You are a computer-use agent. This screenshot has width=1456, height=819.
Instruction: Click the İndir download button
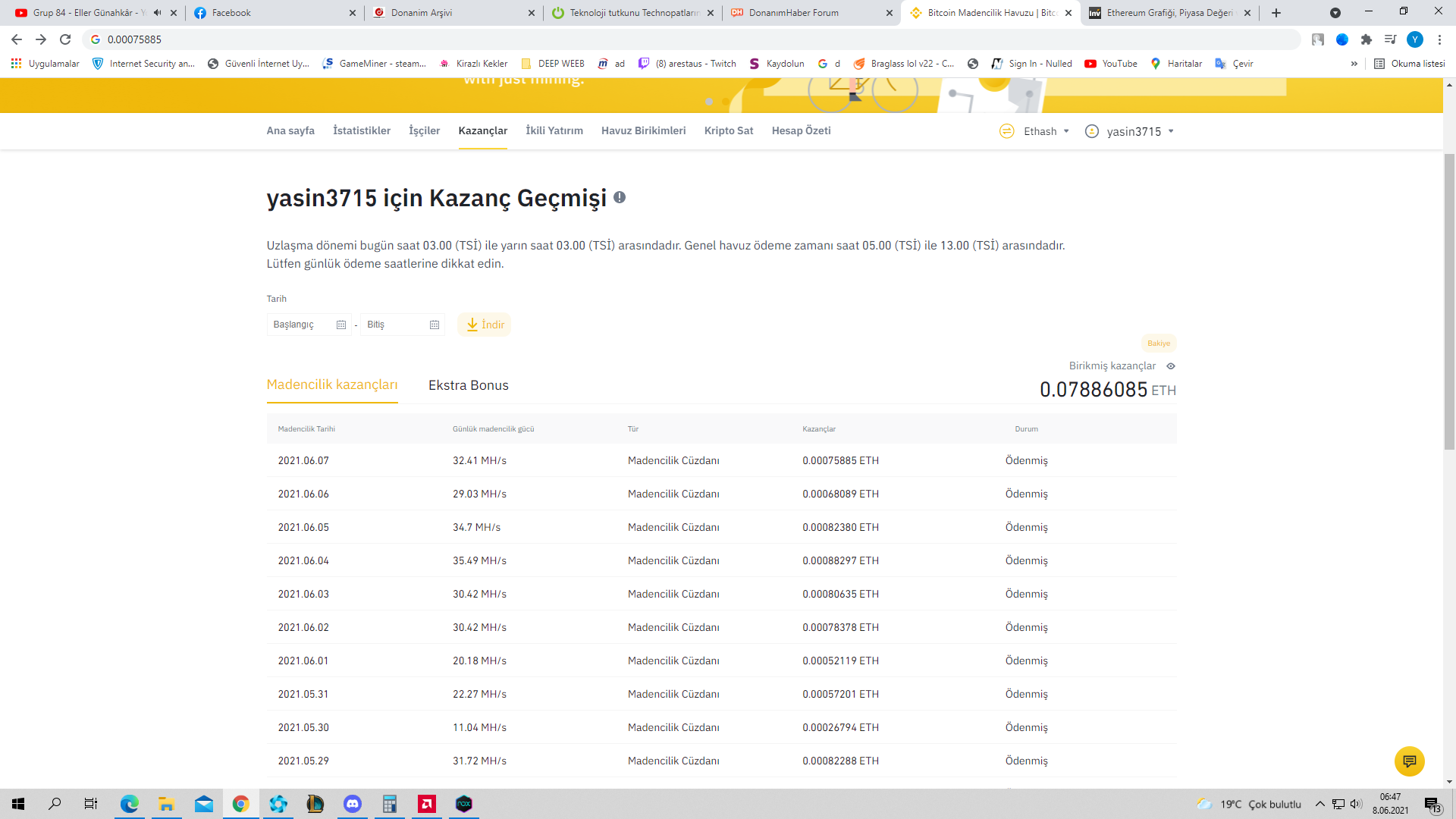click(485, 325)
